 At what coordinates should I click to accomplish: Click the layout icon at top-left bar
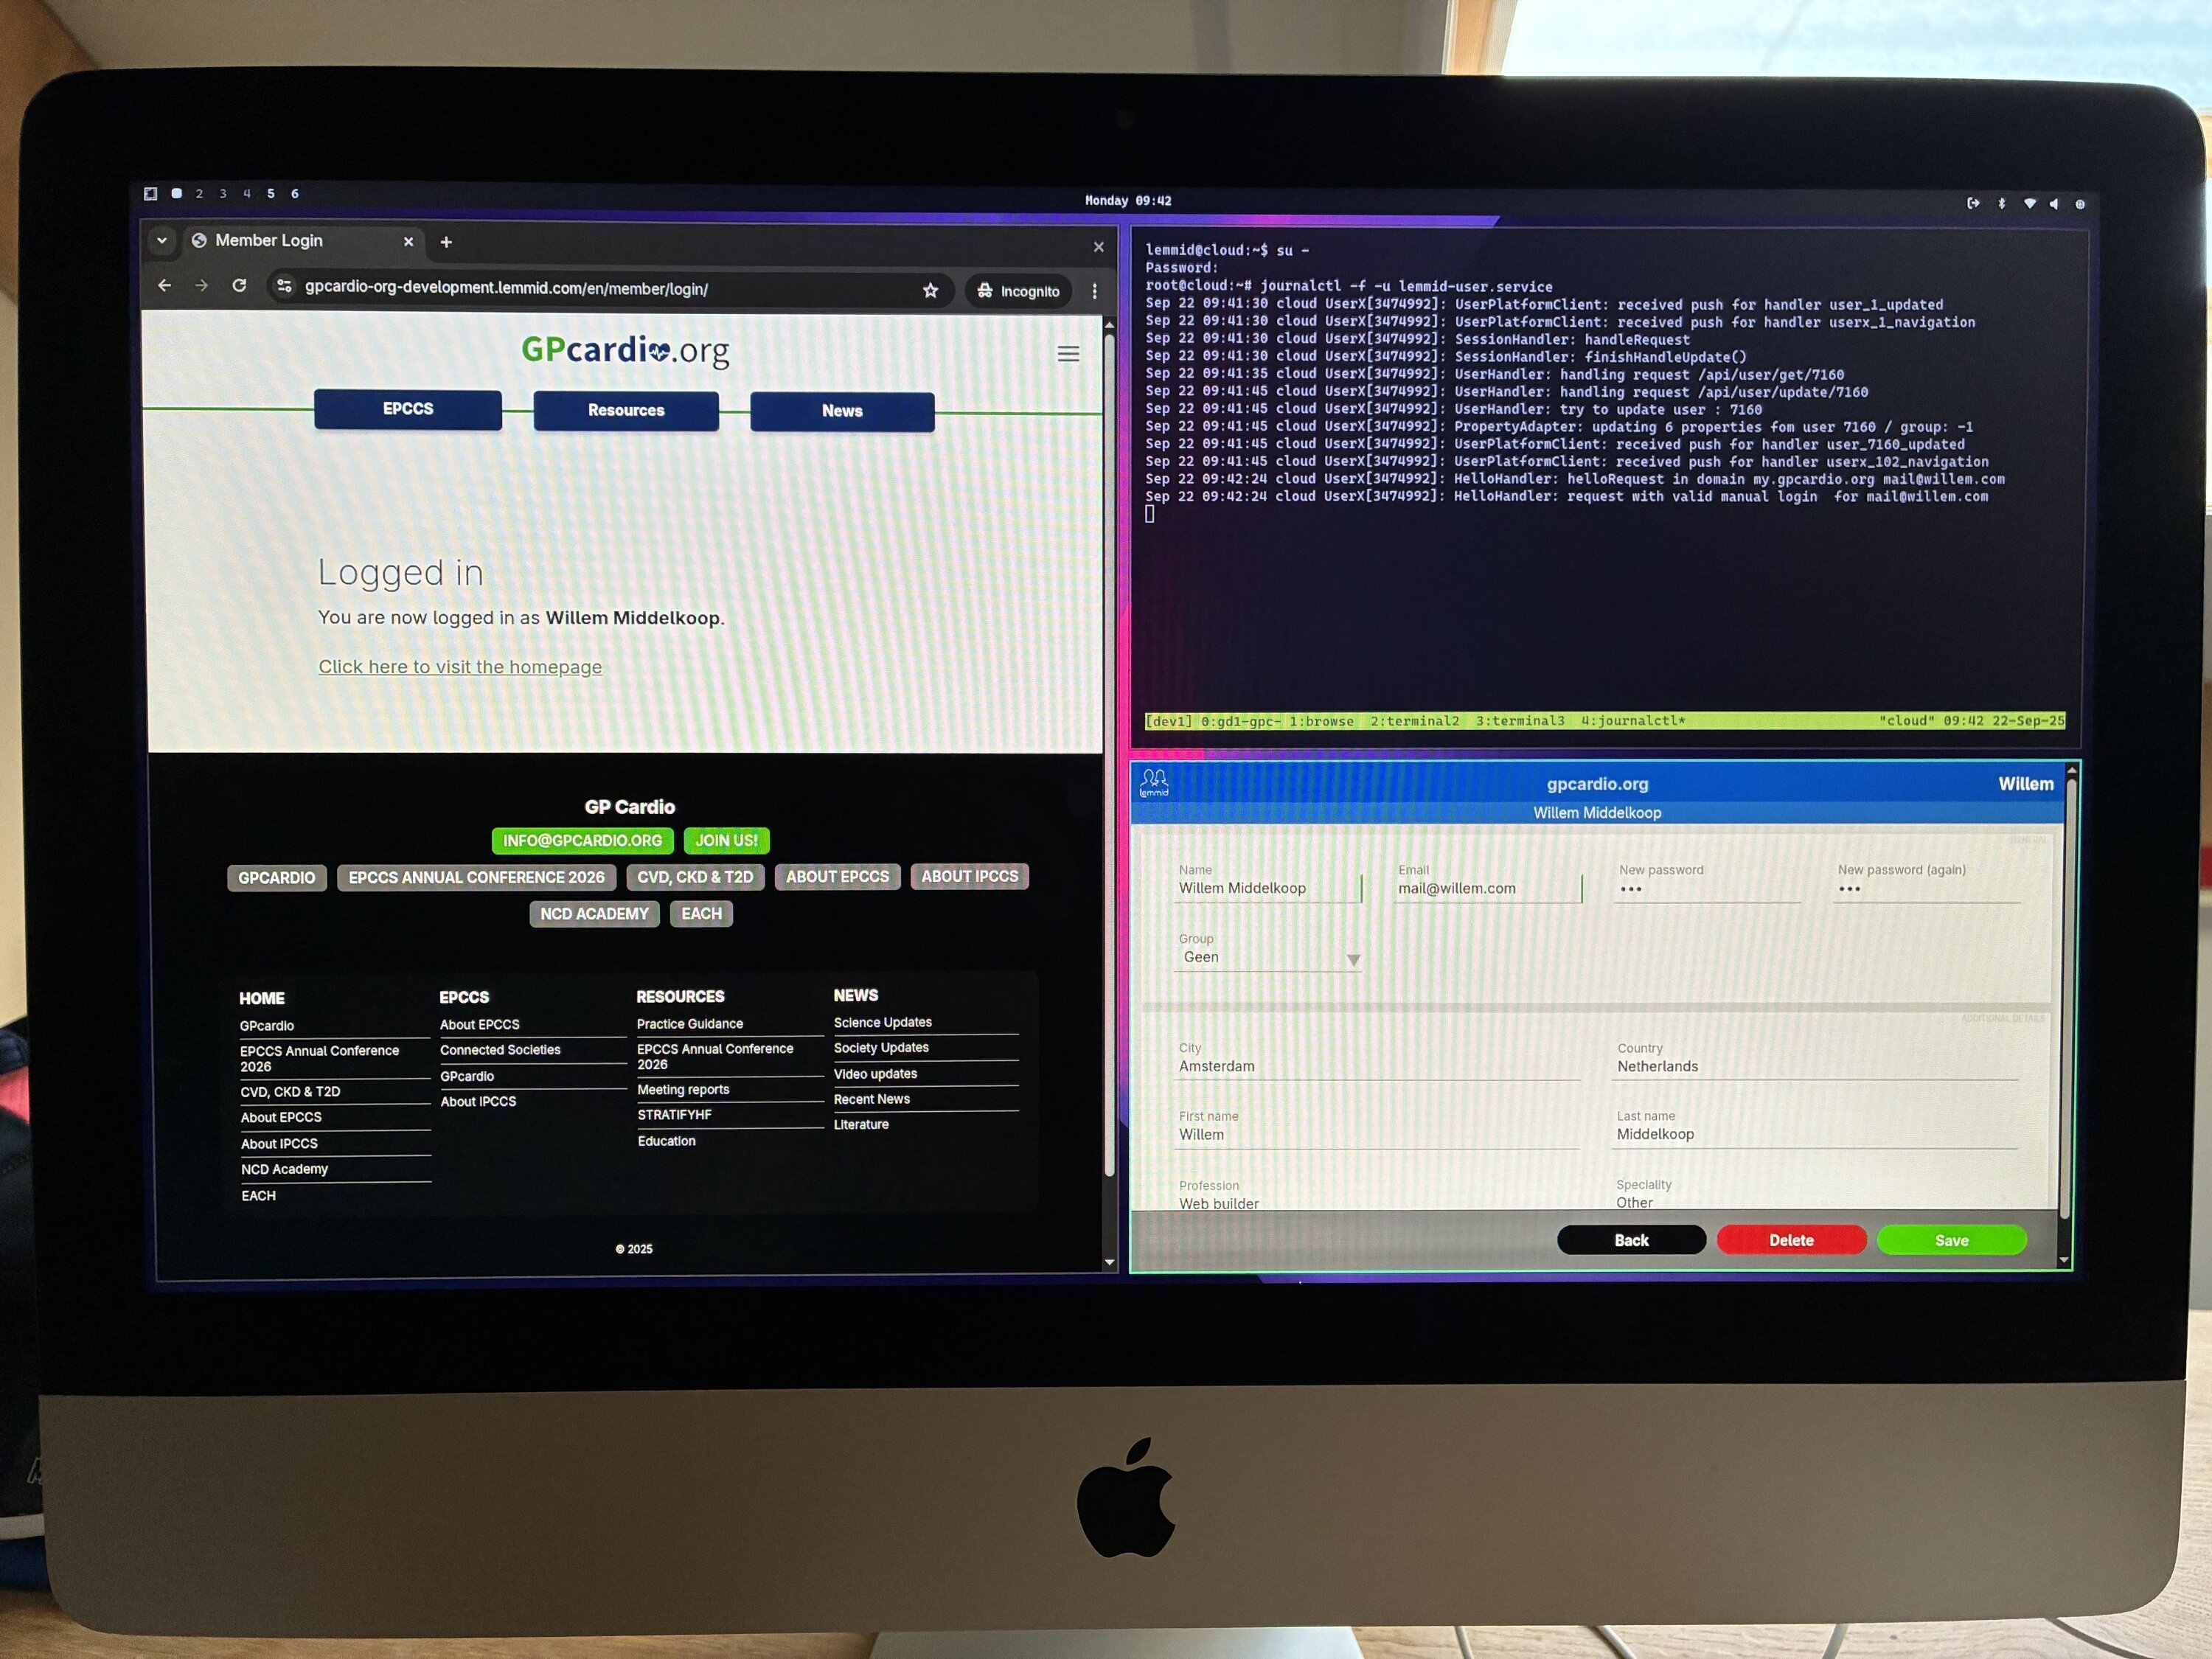[150, 193]
